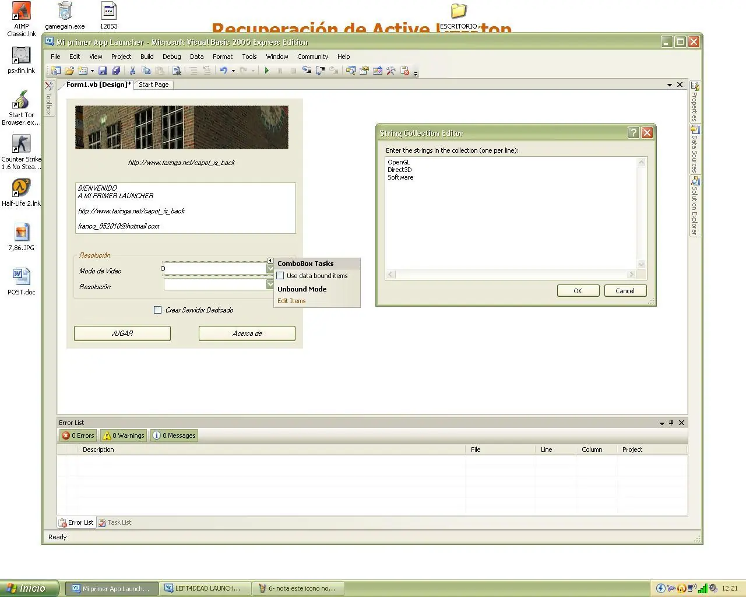Switch to the Start Page tab
The height and width of the screenshot is (597, 746).
point(154,85)
